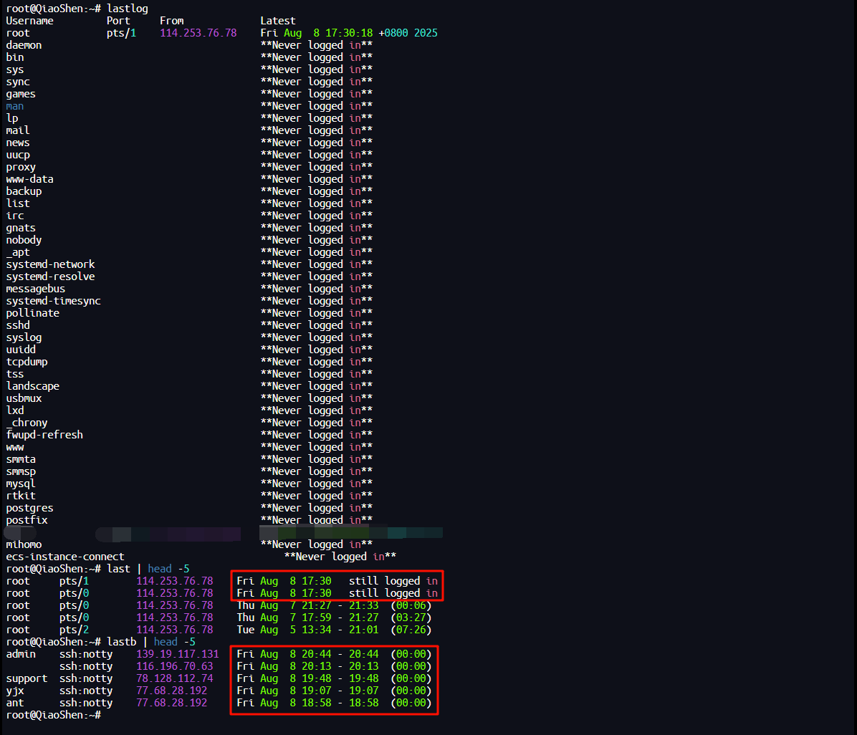Click the mihomo username entry
This screenshot has width=857, height=735.
[x=24, y=544]
